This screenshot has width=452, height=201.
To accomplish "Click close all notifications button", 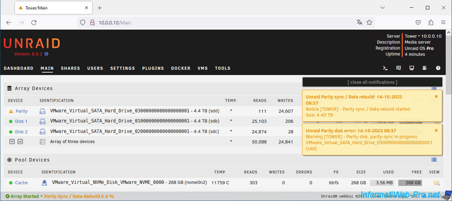I will point(372,82).
